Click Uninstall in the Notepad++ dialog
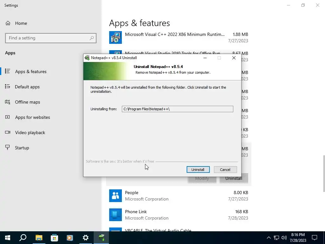Image resolution: width=325 pixels, height=244 pixels. pos(198,170)
